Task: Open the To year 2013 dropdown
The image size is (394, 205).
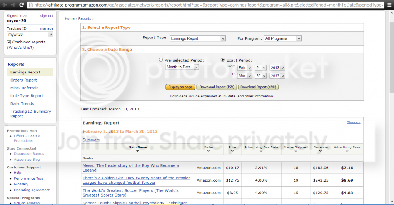Action: click(x=277, y=76)
